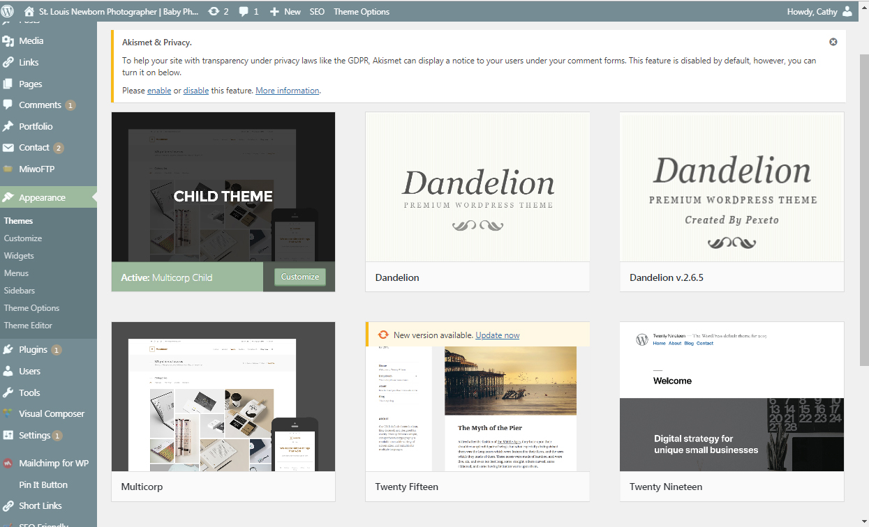
Task: Click Update now for Twenty Fifteen
Action: coord(498,335)
